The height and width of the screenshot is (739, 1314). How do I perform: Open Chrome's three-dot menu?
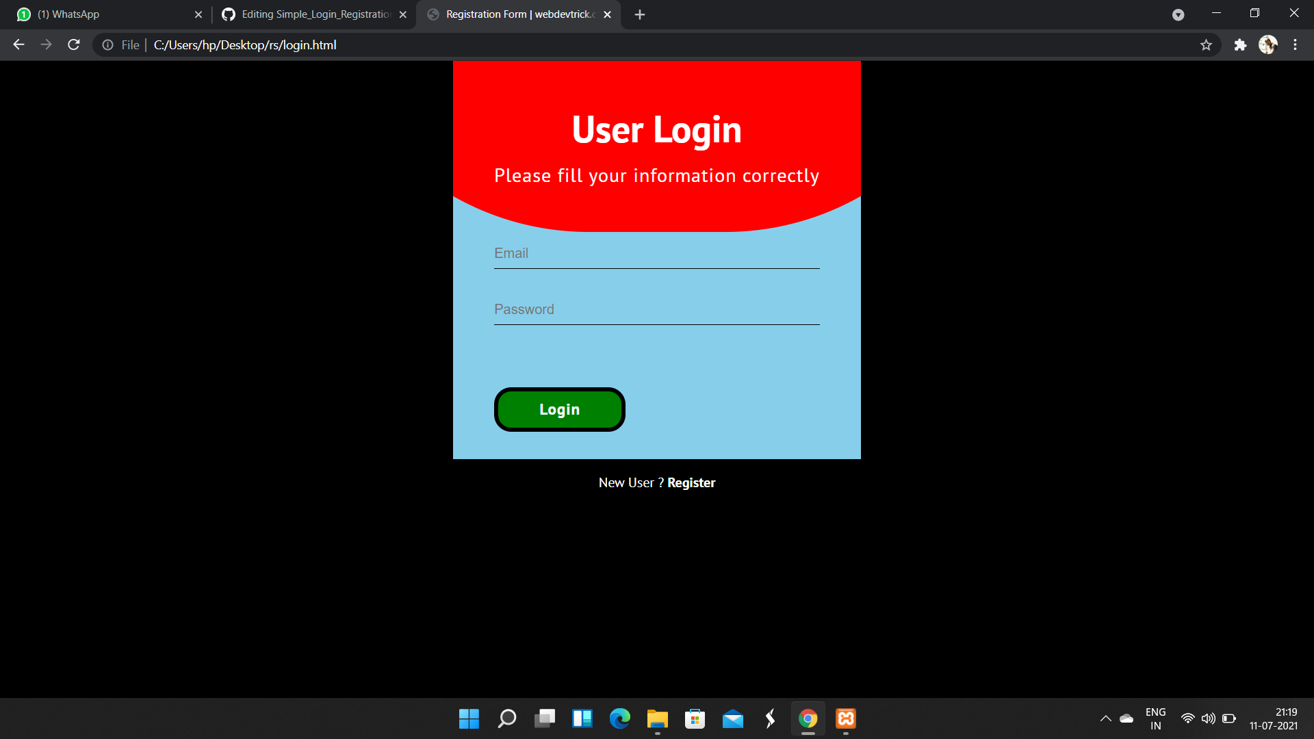point(1295,45)
